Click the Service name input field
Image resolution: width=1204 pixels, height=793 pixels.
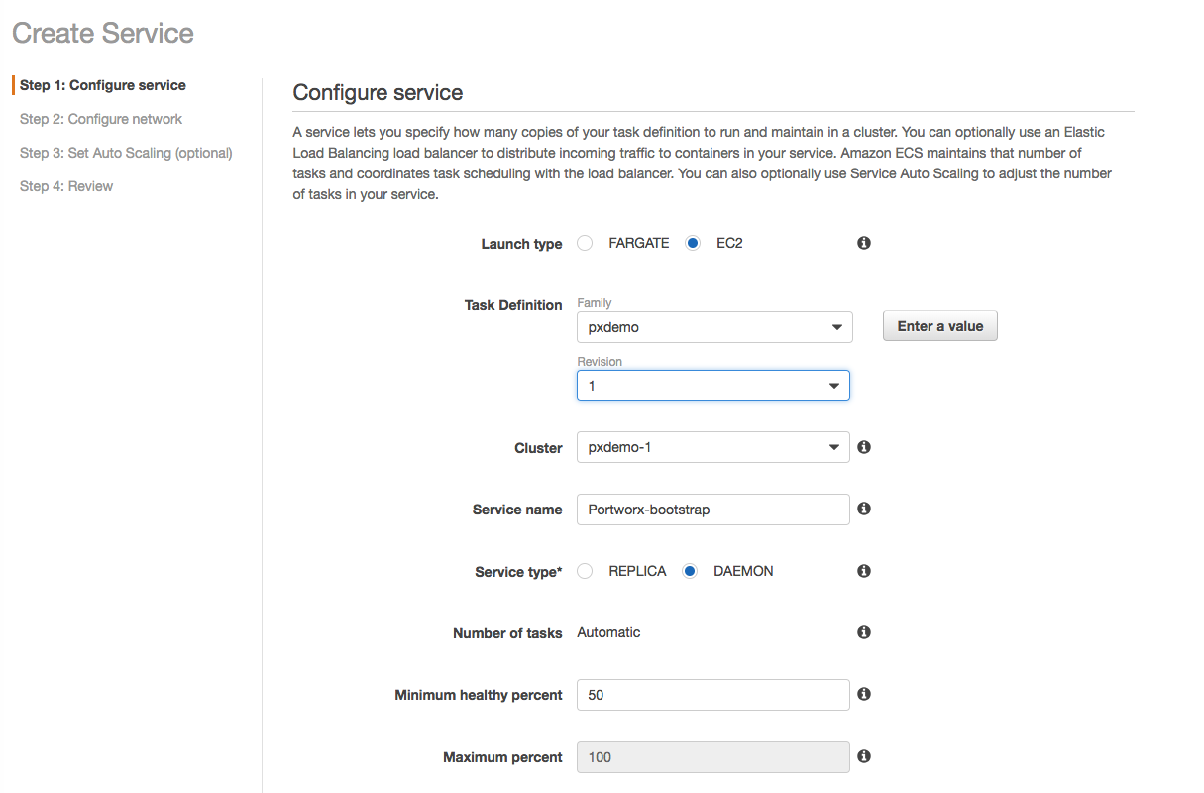pos(712,509)
